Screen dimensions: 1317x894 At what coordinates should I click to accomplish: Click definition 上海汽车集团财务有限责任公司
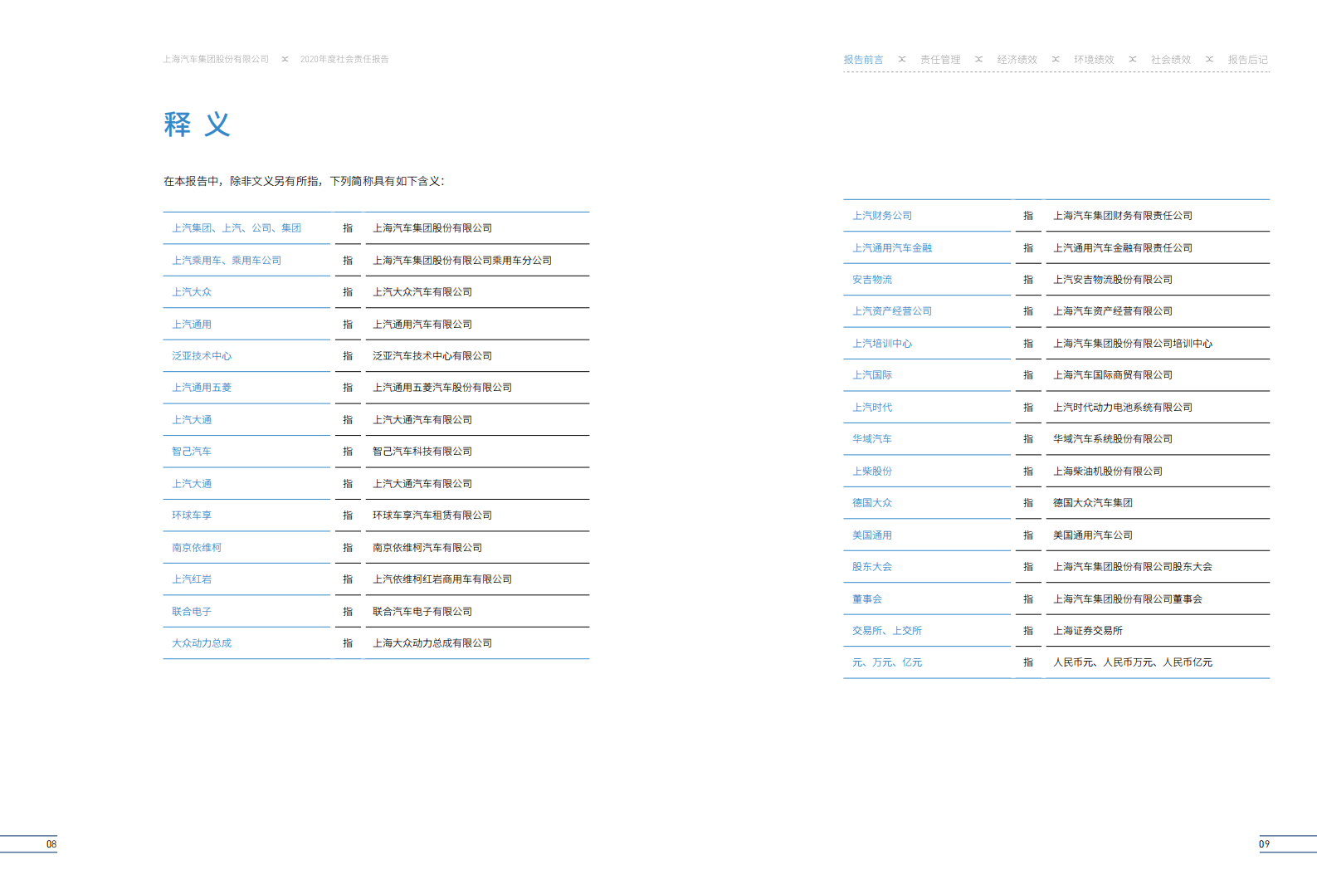click(x=1123, y=216)
